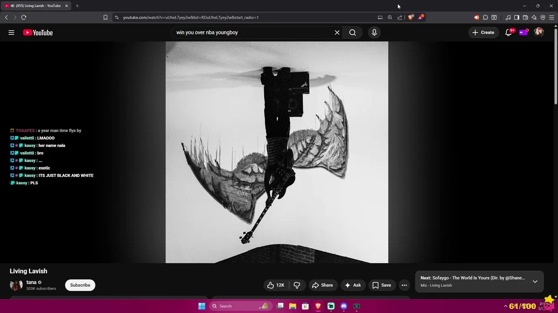Toggle the browser sidebar panel
Screen dimensions: 558x313
point(517,17)
